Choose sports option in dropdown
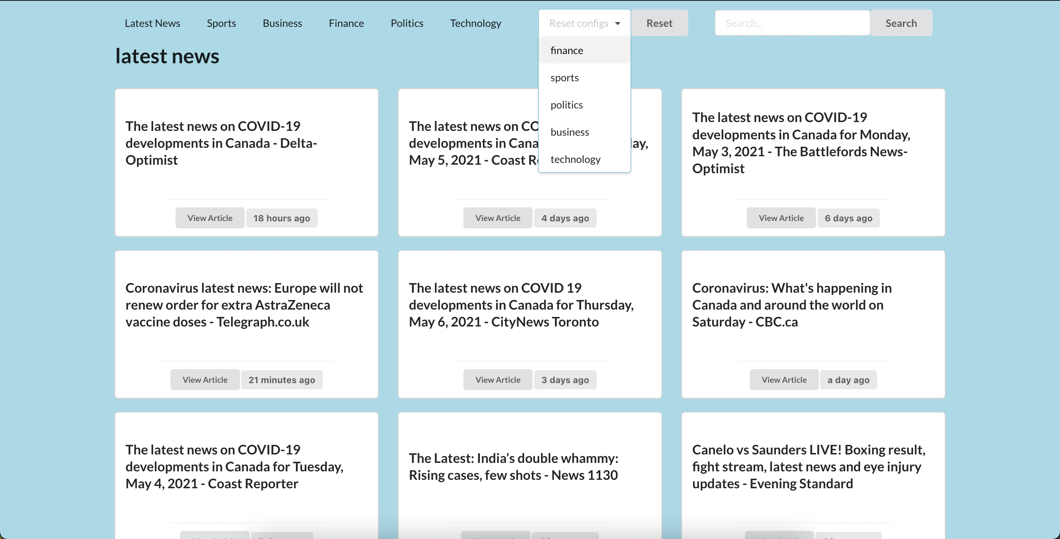This screenshot has width=1060, height=539. point(584,78)
